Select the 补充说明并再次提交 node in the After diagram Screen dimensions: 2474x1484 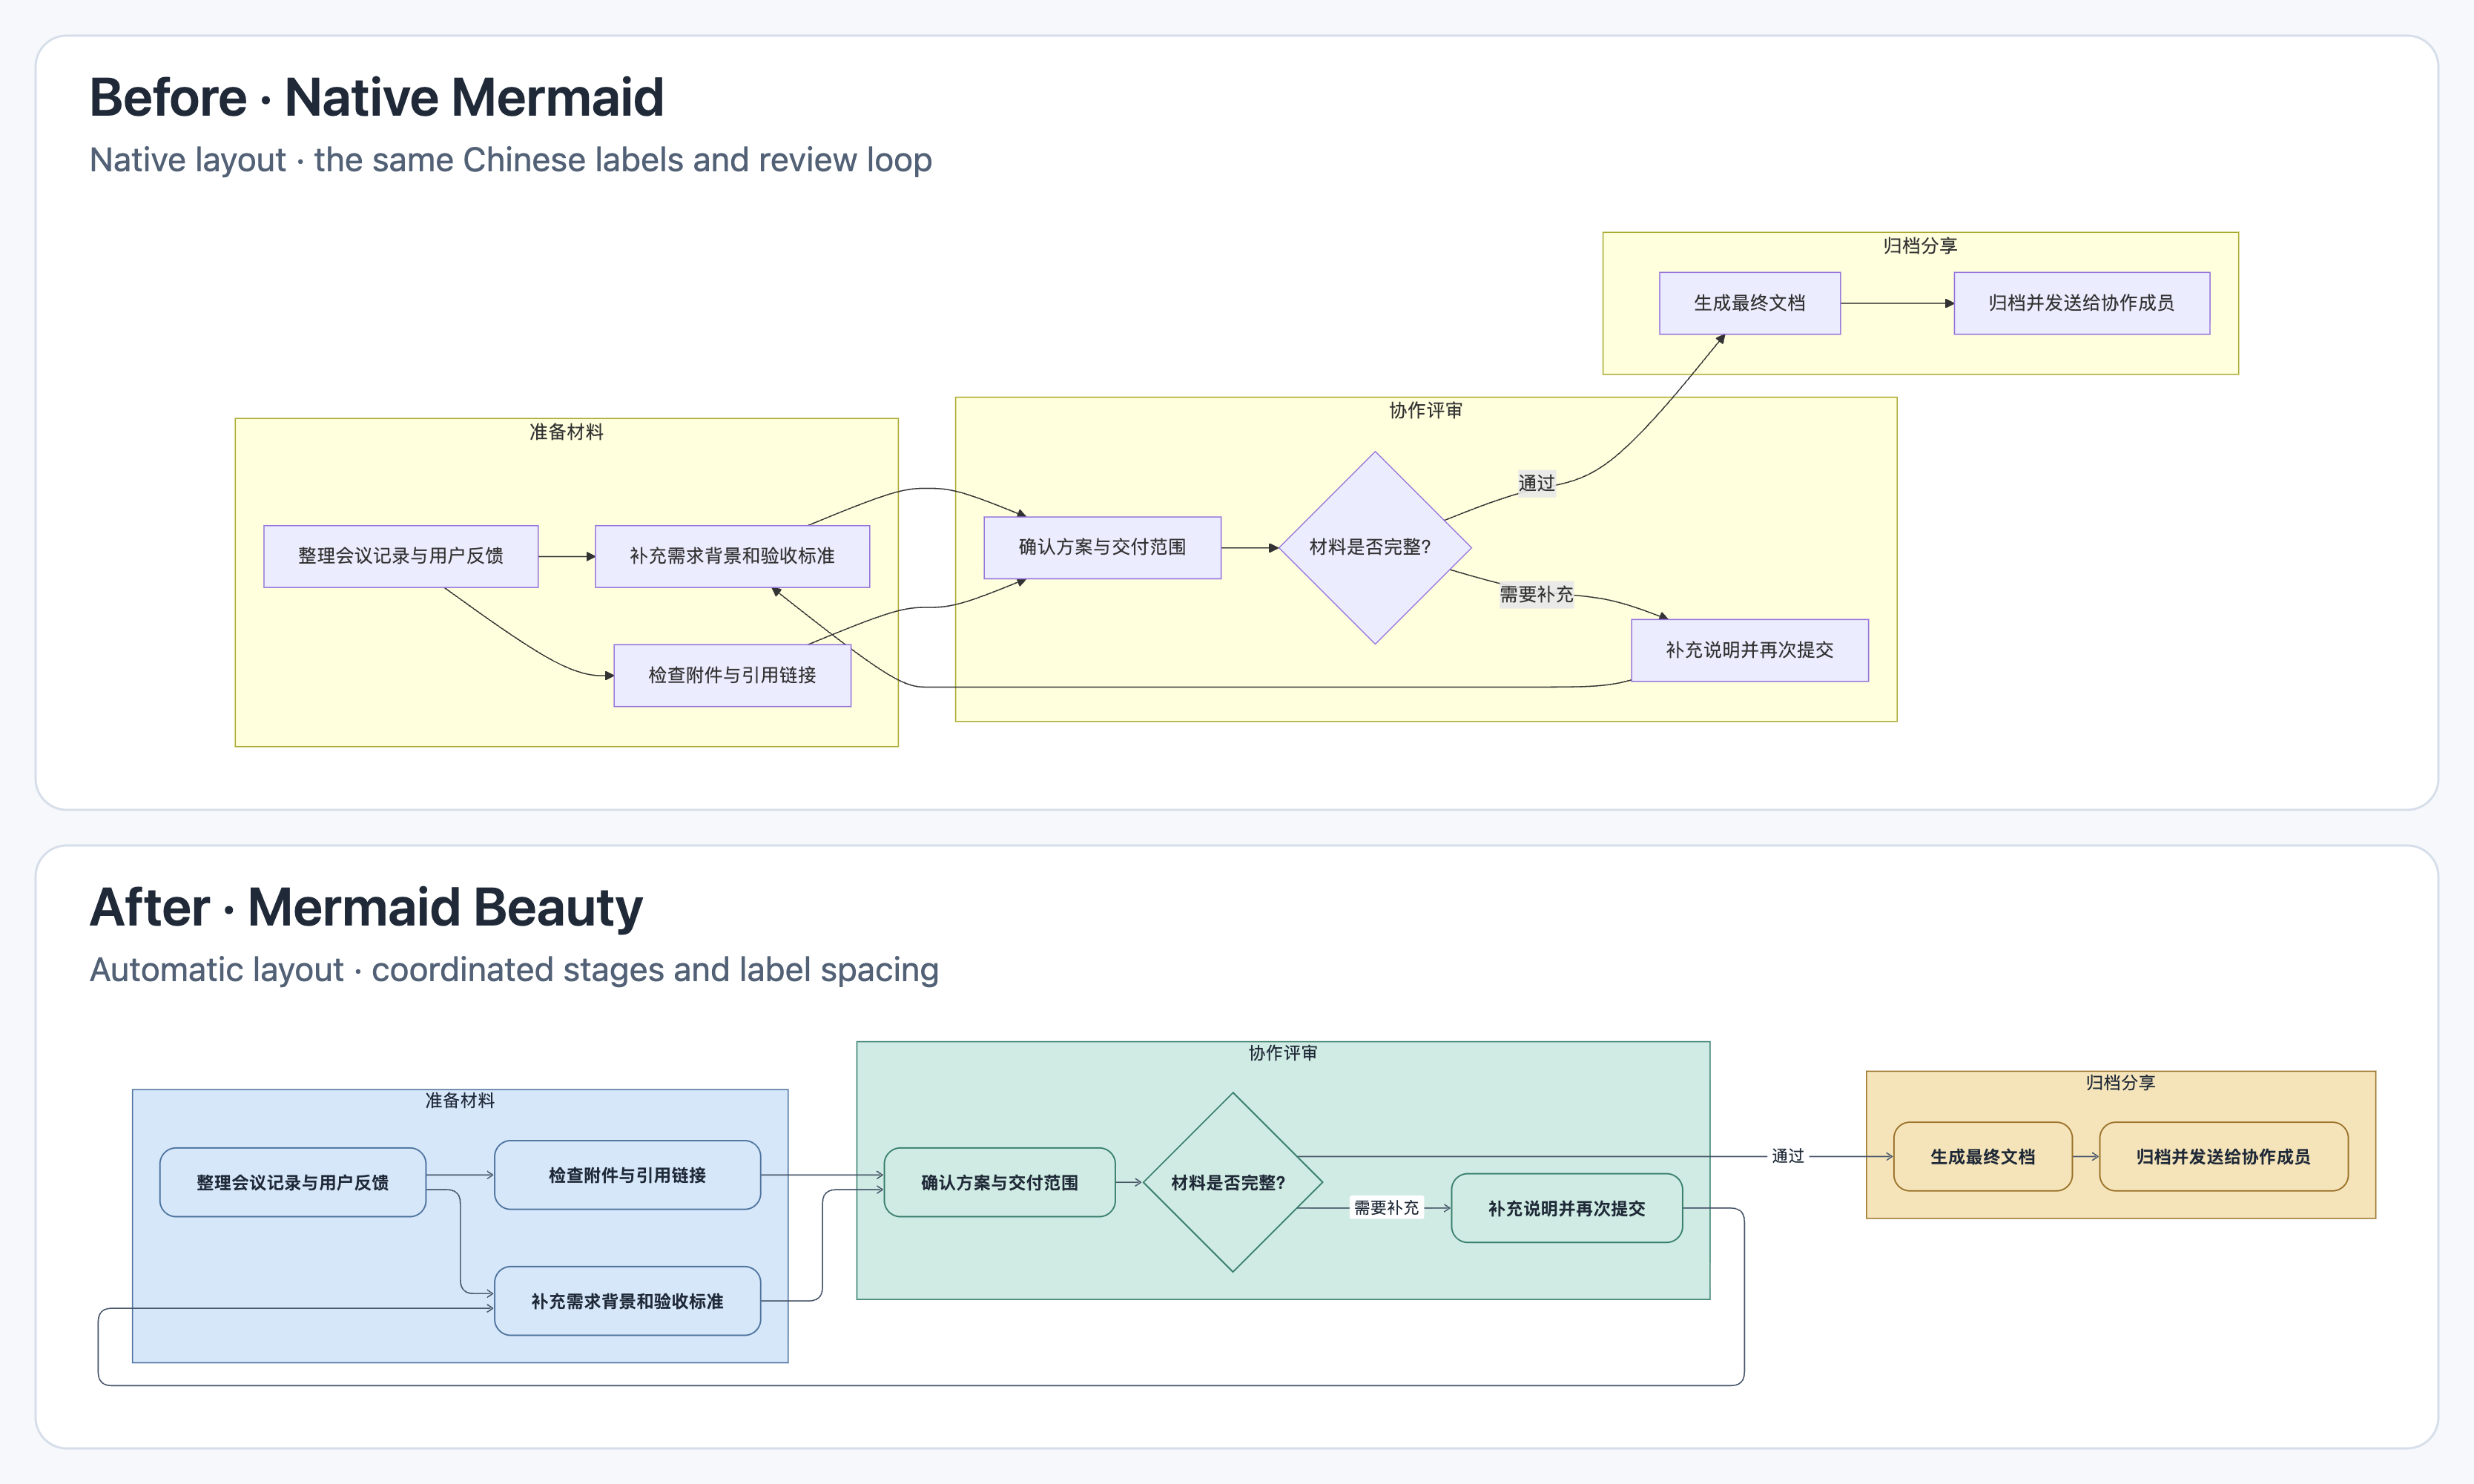point(1567,1209)
